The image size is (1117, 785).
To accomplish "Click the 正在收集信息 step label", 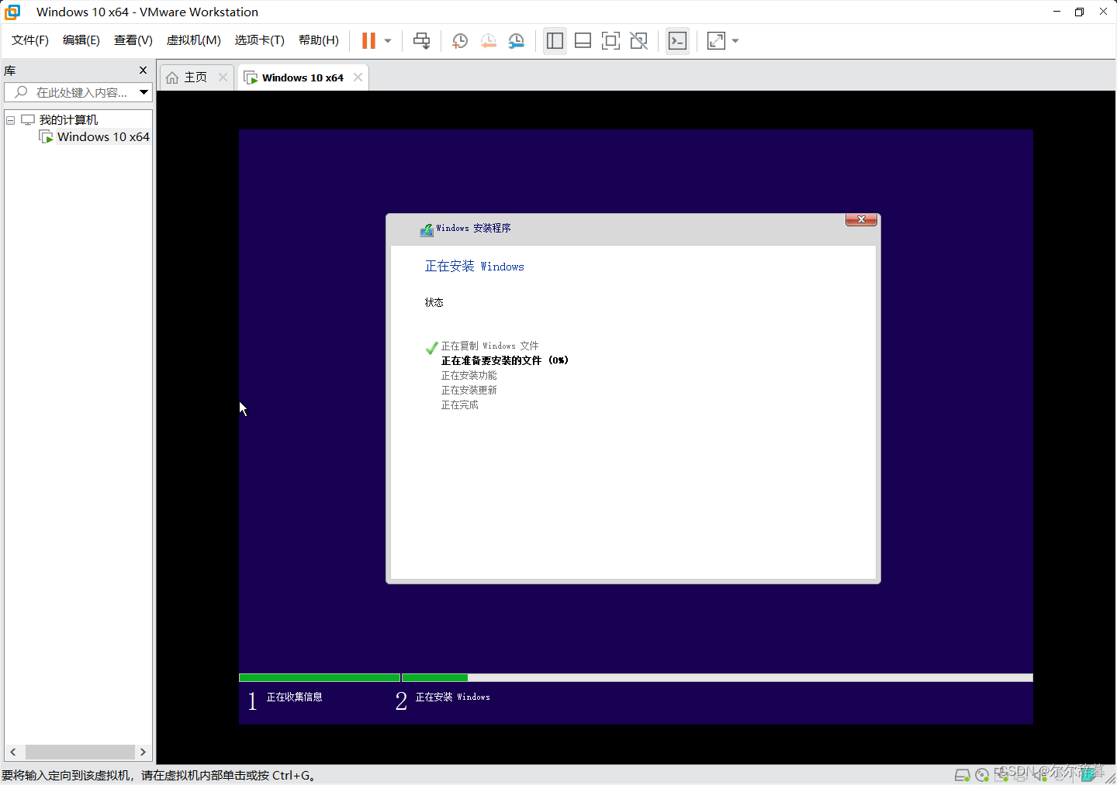I will tap(294, 697).
